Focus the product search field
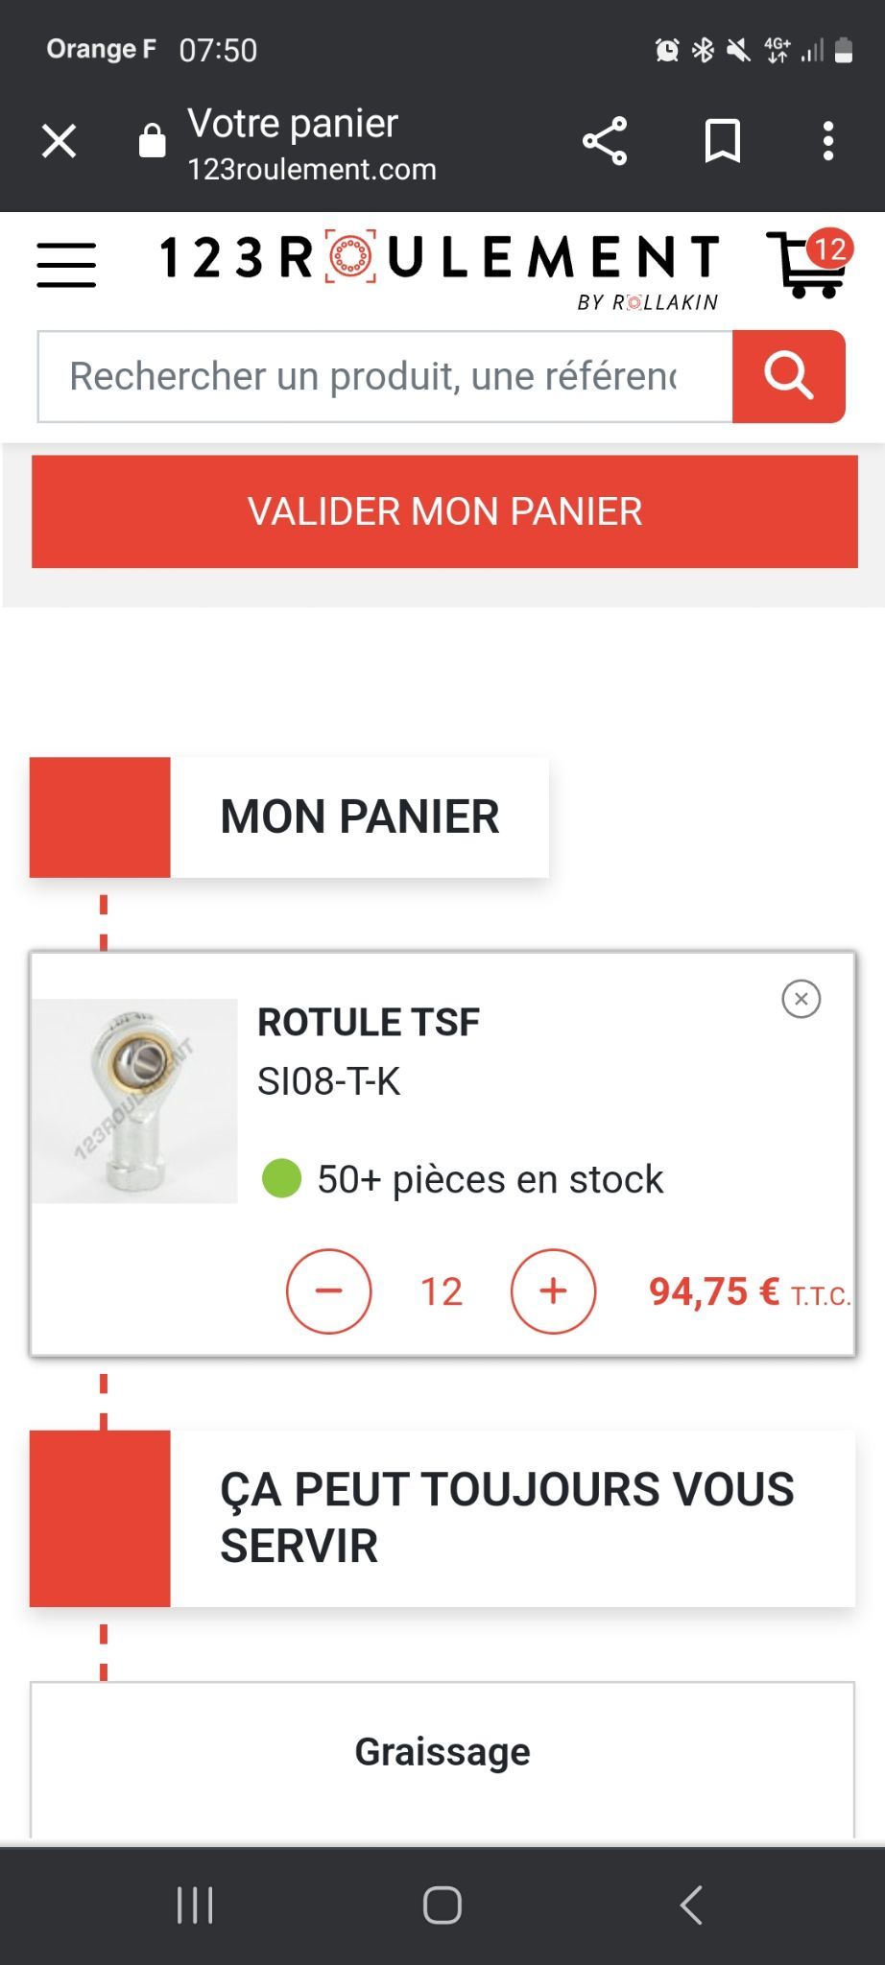The width and height of the screenshot is (885, 1965). 384,376
